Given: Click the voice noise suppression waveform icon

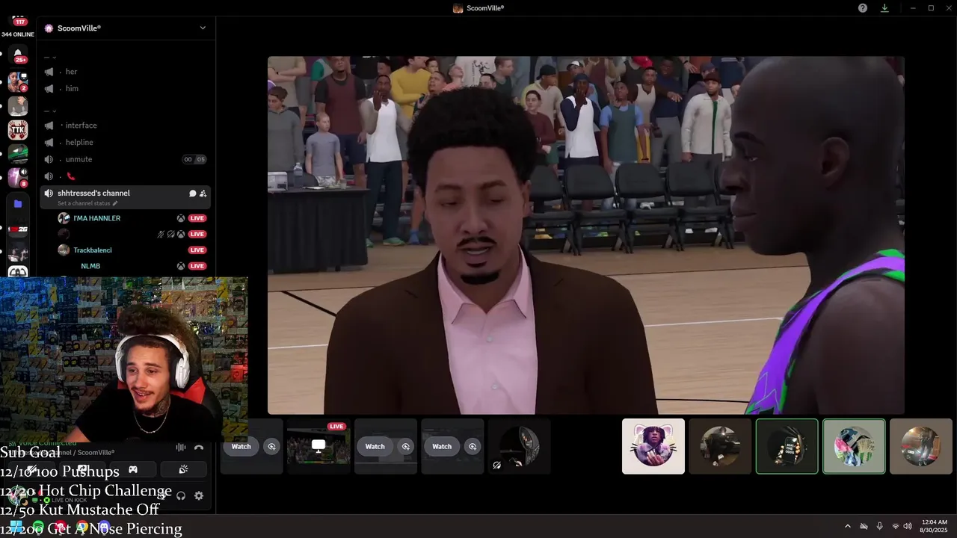Looking at the screenshot, I should point(180,448).
